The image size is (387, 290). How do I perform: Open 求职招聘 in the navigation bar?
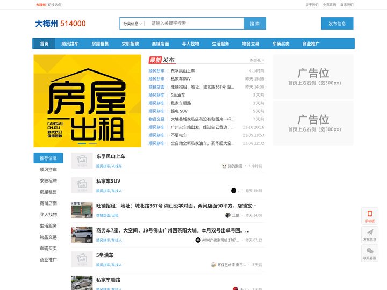click(130, 44)
